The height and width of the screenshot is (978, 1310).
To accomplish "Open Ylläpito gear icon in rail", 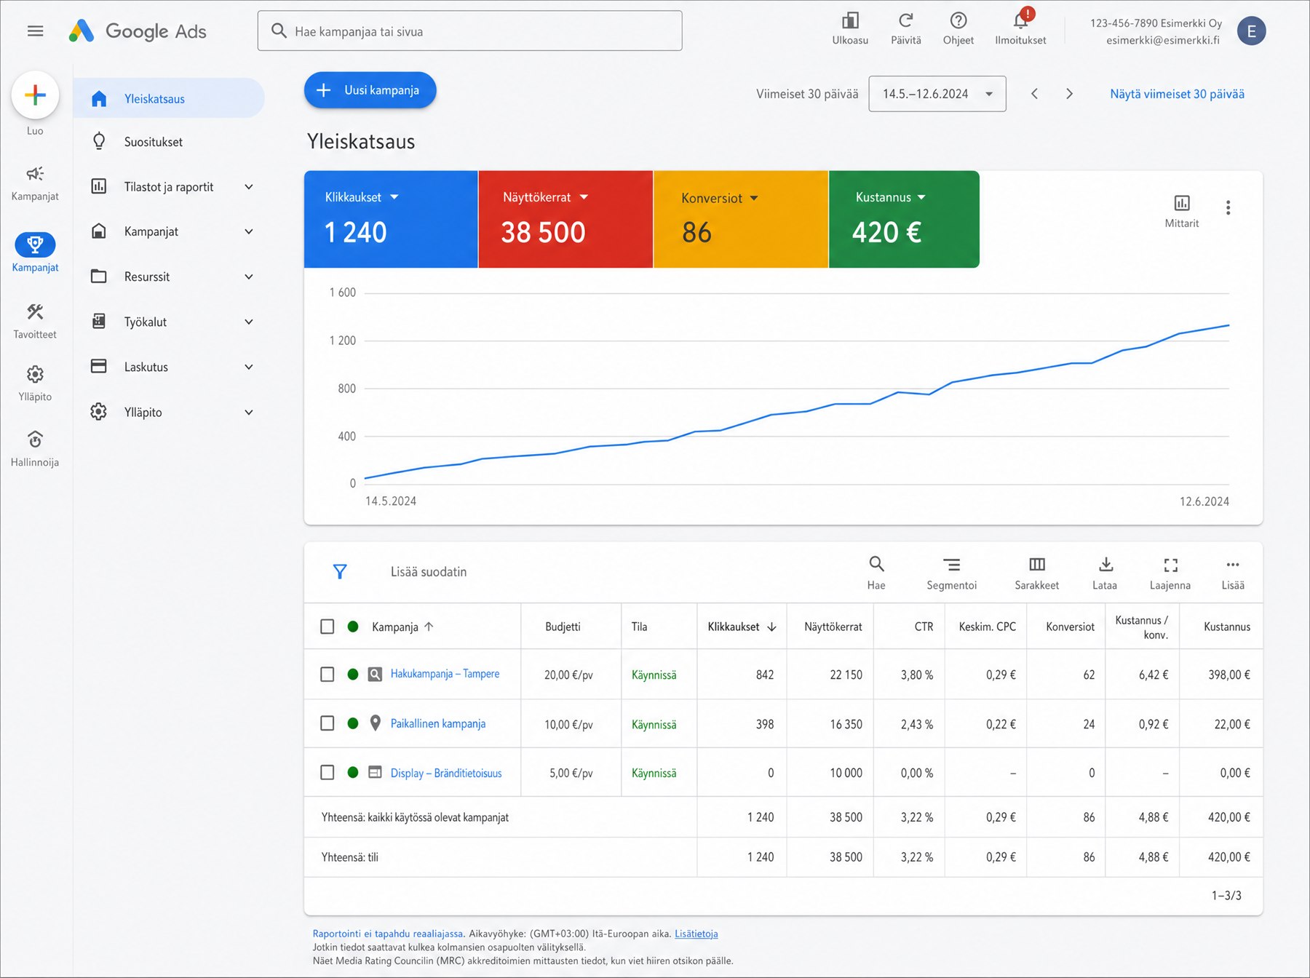I will click(35, 374).
